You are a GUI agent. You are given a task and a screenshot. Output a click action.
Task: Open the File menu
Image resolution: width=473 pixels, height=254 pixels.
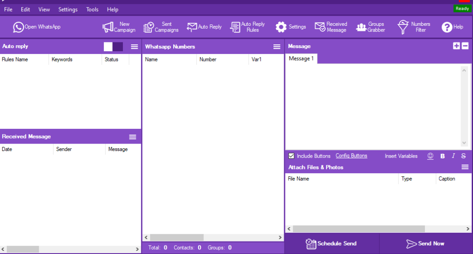[x=8, y=10]
